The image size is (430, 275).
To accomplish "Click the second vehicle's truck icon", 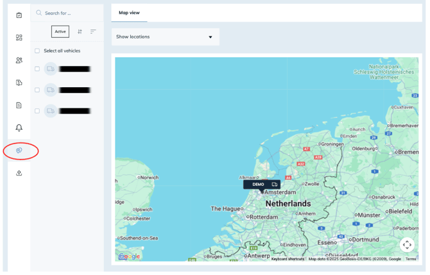I will [51, 90].
